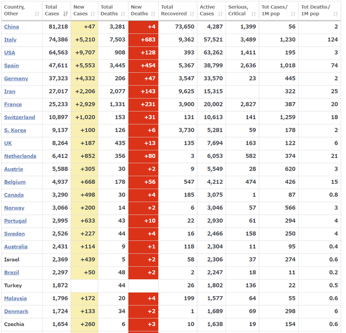Click the Total Cases header text
This screenshot has width=346, height=333.
pyautogui.click(x=52, y=10)
